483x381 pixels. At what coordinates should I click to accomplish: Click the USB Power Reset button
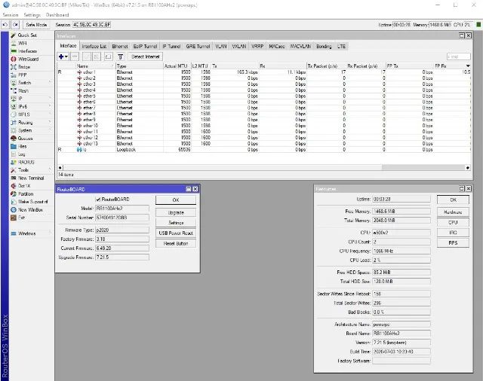(x=176, y=233)
